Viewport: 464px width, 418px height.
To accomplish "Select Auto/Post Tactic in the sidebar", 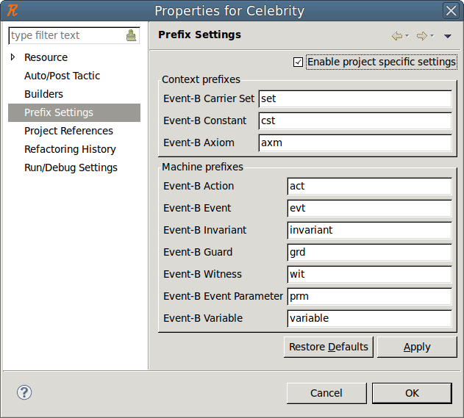I will (62, 76).
